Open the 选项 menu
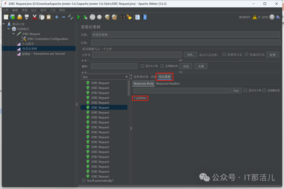The height and width of the screenshot is (189, 284). click(43, 10)
